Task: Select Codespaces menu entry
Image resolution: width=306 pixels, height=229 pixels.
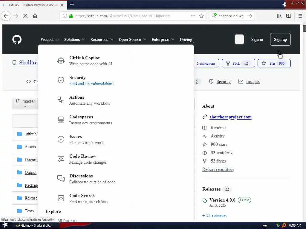Action: click(x=91, y=120)
